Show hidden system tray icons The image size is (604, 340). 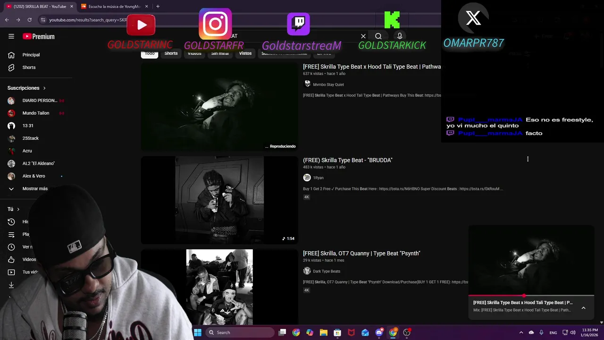(521, 332)
